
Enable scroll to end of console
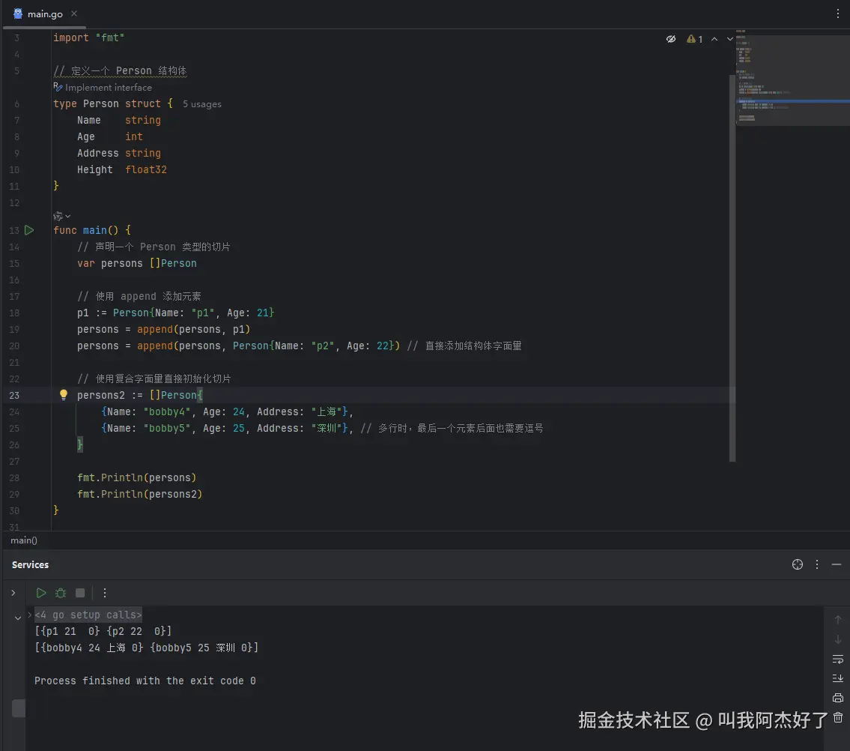837,678
